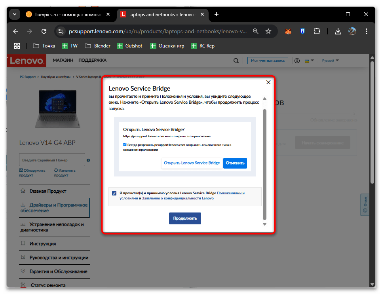Image resolution: width=382 pixels, height=294 pixels.
Task: Click the dialog scroll down arrow
Action: point(264,224)
